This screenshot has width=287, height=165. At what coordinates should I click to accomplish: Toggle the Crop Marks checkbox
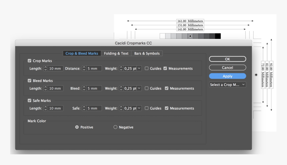[29, 61]
